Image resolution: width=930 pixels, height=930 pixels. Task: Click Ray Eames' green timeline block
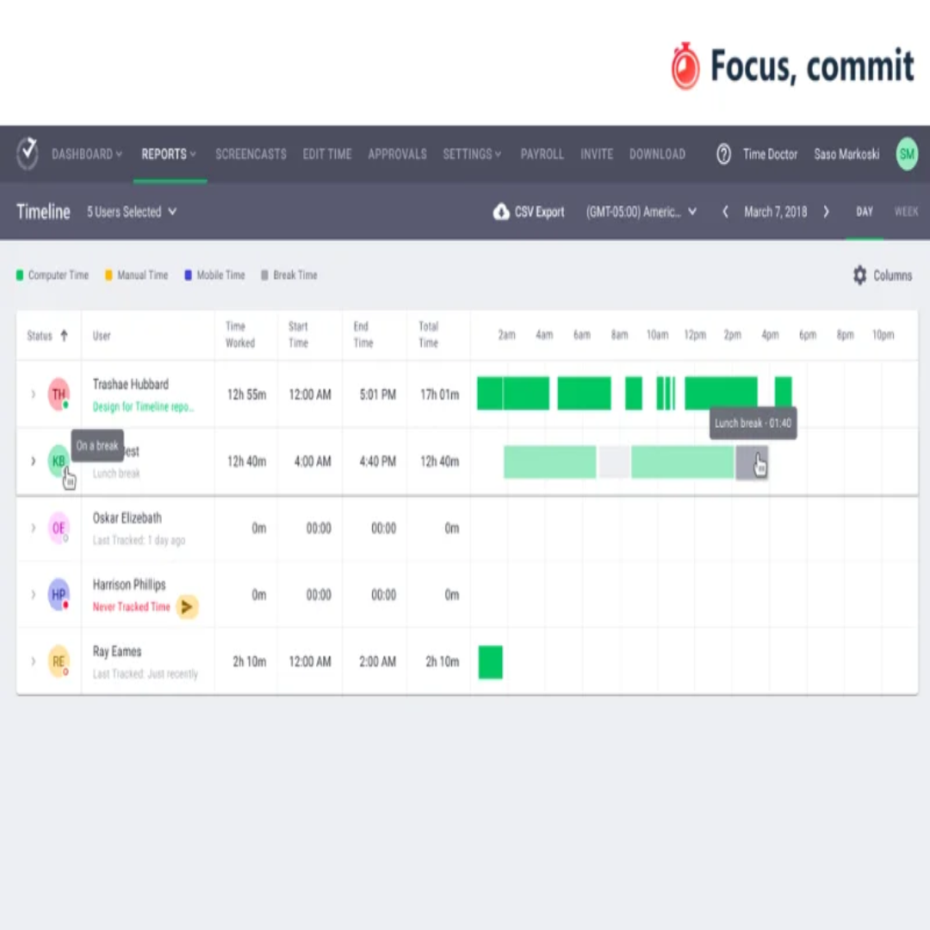coord(490,661)
